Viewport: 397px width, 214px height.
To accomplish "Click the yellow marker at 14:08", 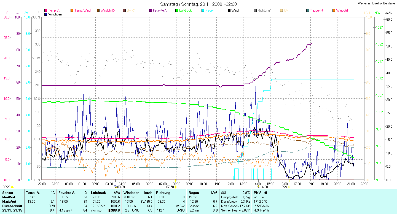I will coord(258,187).
